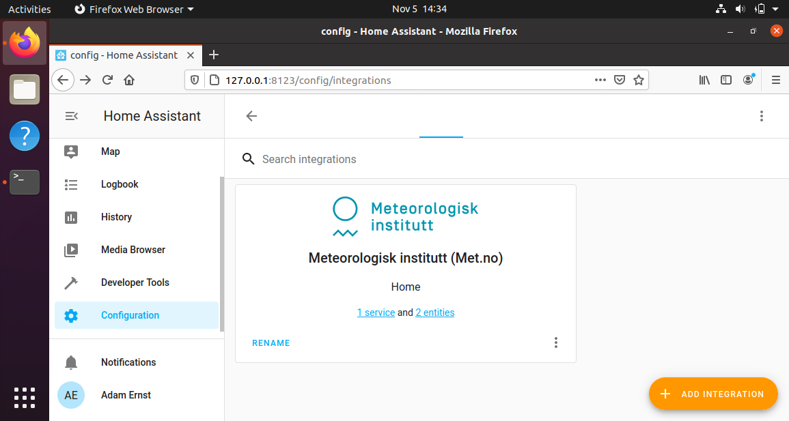
Task: Open clock and calendar Nov 5 14:34
Action: (419, 9)
